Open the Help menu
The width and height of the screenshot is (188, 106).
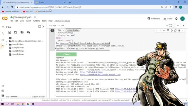pyautogui.click(x=51, y=21)
